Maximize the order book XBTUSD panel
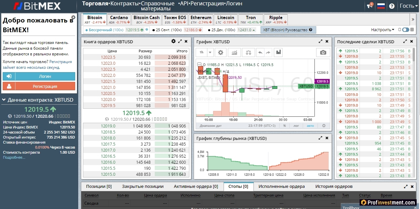Screen dimensions: 420x209 click(180, 41)
